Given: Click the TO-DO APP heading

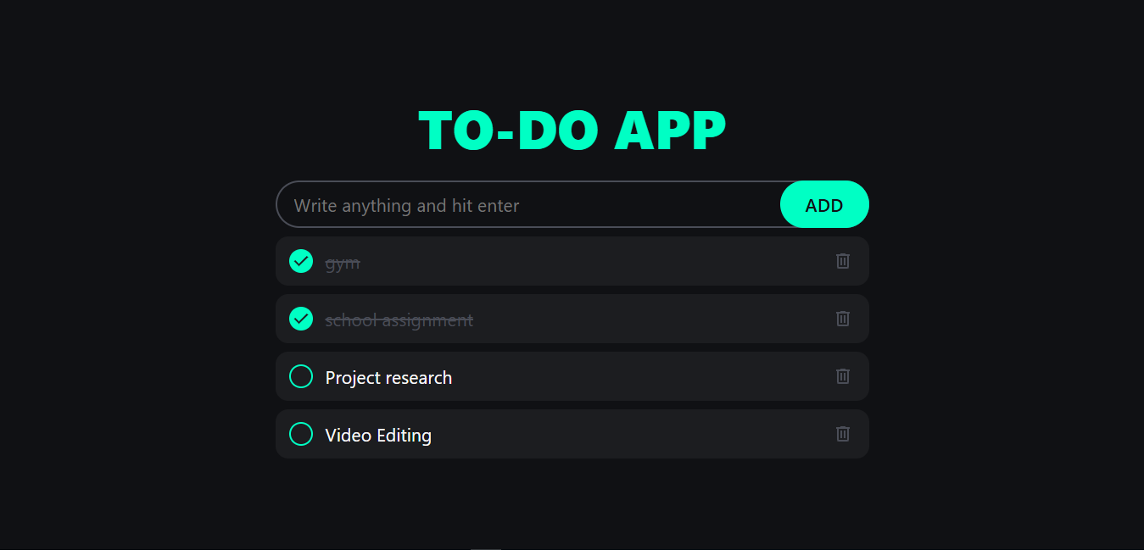Looking at the screenshot, I should (x=572, y=131).
